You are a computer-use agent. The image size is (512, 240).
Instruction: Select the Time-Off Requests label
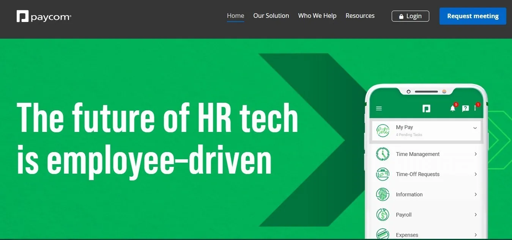(x=417, y=174)
